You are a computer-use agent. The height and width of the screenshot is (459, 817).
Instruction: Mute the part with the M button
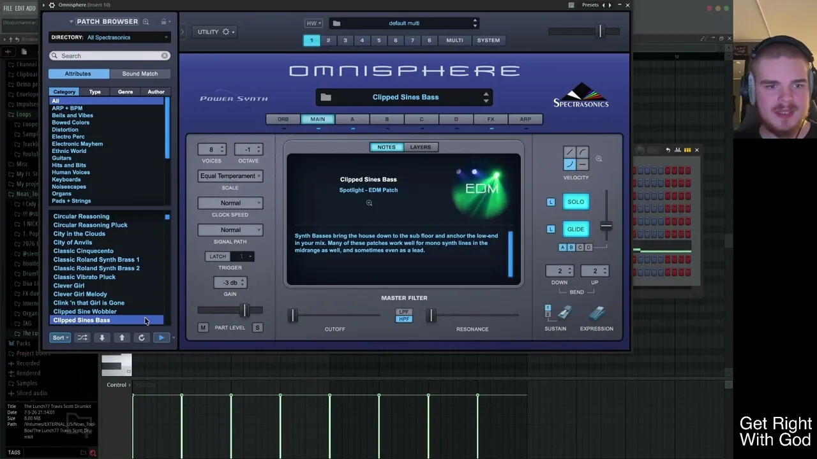pos(203,328)
